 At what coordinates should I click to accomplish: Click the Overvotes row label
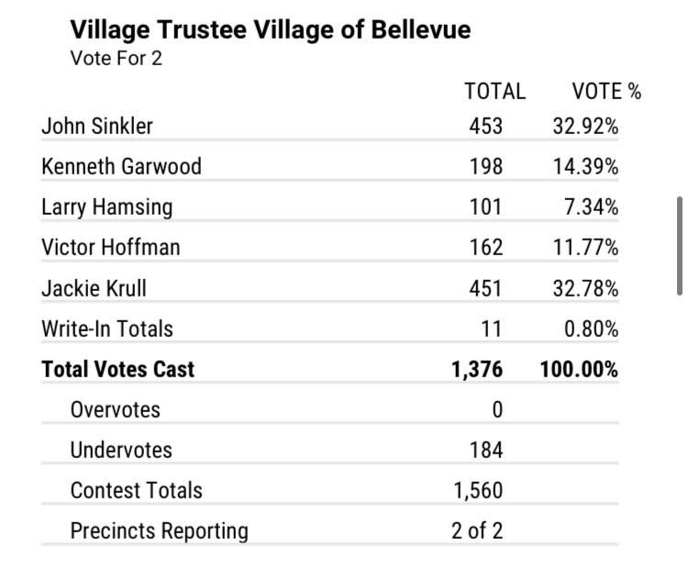[x=115, y=409]
